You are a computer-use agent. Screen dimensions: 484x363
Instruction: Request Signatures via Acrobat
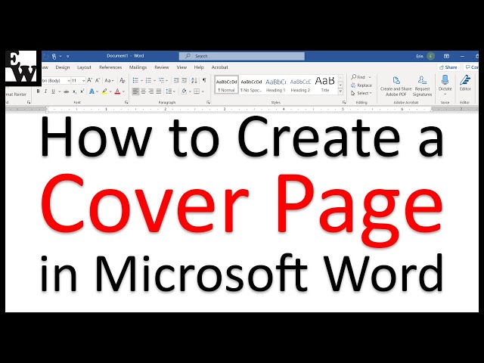click(422, 86)
